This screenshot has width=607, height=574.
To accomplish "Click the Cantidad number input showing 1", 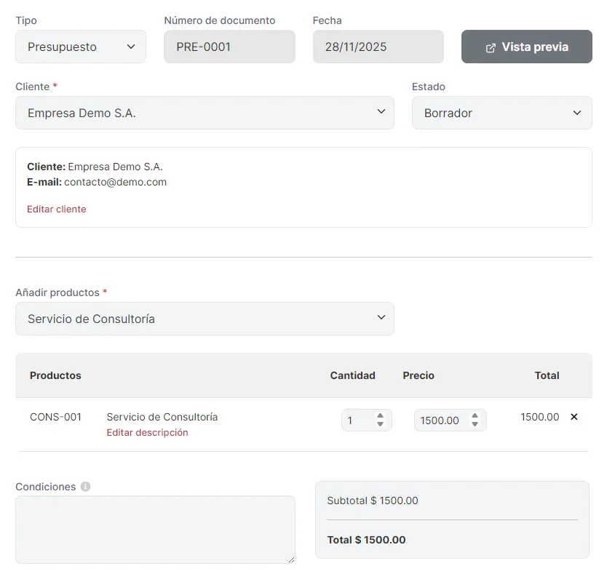I will tap(357, 420).
